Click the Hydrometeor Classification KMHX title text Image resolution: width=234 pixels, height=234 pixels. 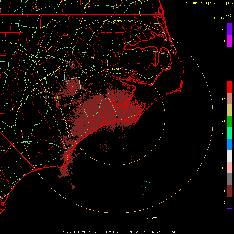tap(118, 232)
